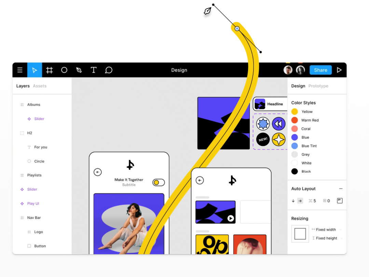Select the yellow percent-sign album cover
The image size is (369, 277).
point(212,244)
